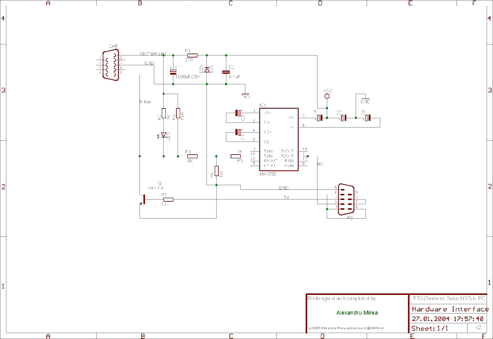Click the GND label near PC connector
The height and width of the screenshot is (339, 493).
(283, 188)
